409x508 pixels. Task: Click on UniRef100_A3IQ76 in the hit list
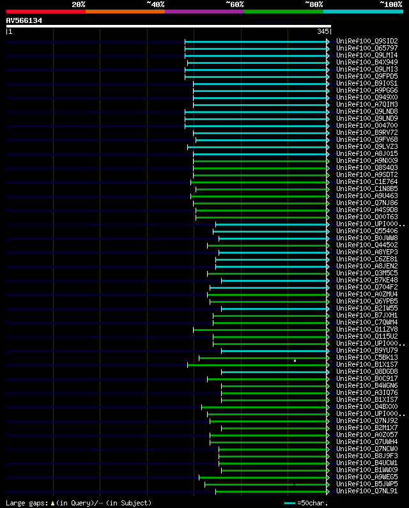[x=367, y=393]
